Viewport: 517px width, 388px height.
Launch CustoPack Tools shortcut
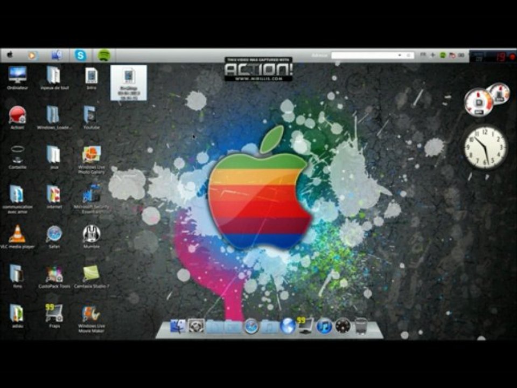tap(54, 276)
